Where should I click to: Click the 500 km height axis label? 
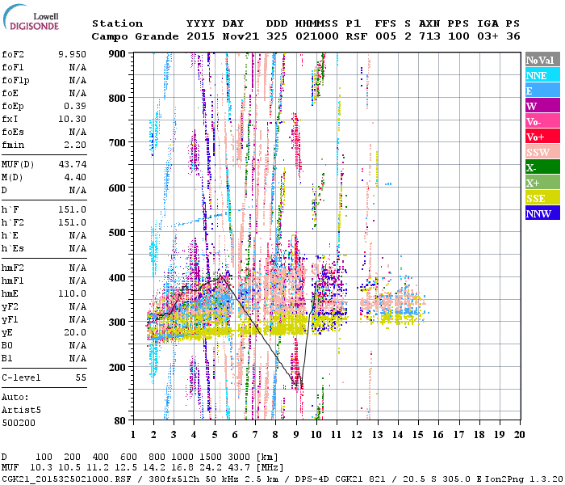pyautogui.click(x=117, y=233)
